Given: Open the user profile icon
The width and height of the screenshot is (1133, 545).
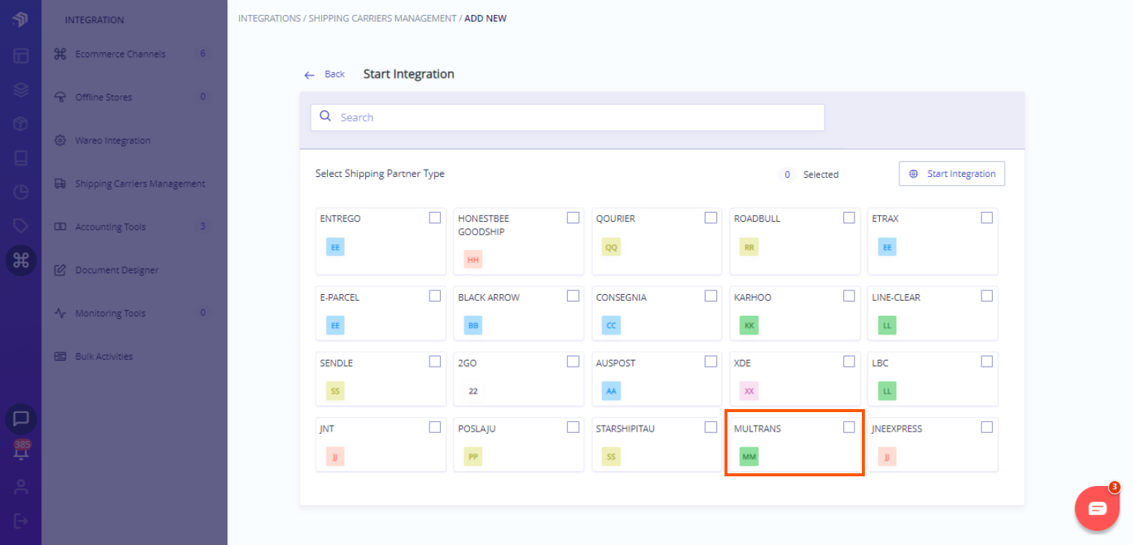Looking at the screenshot, I should [20, 488].
